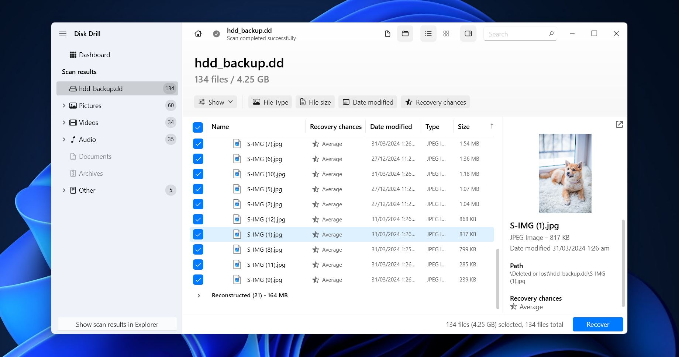Open preview in external window icon
679x357 pixels.
(619, 125)
